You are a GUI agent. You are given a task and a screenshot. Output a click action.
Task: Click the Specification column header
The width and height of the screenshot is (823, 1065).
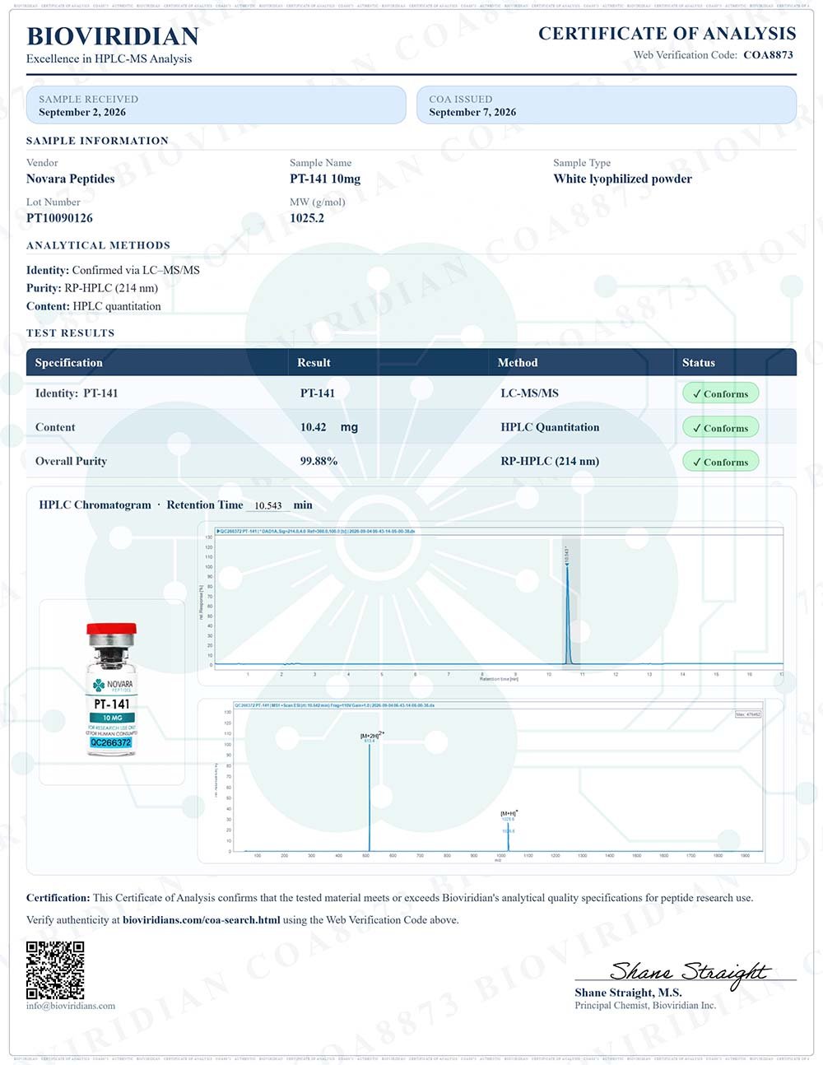pos(69,362)
